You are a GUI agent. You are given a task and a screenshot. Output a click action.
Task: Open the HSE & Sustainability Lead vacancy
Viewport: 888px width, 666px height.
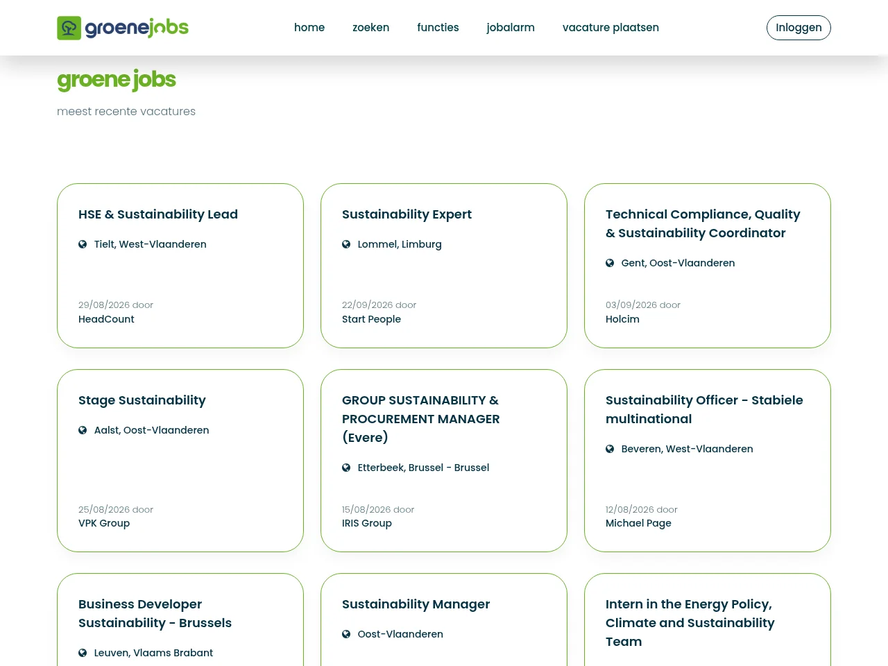click(158, 214)
